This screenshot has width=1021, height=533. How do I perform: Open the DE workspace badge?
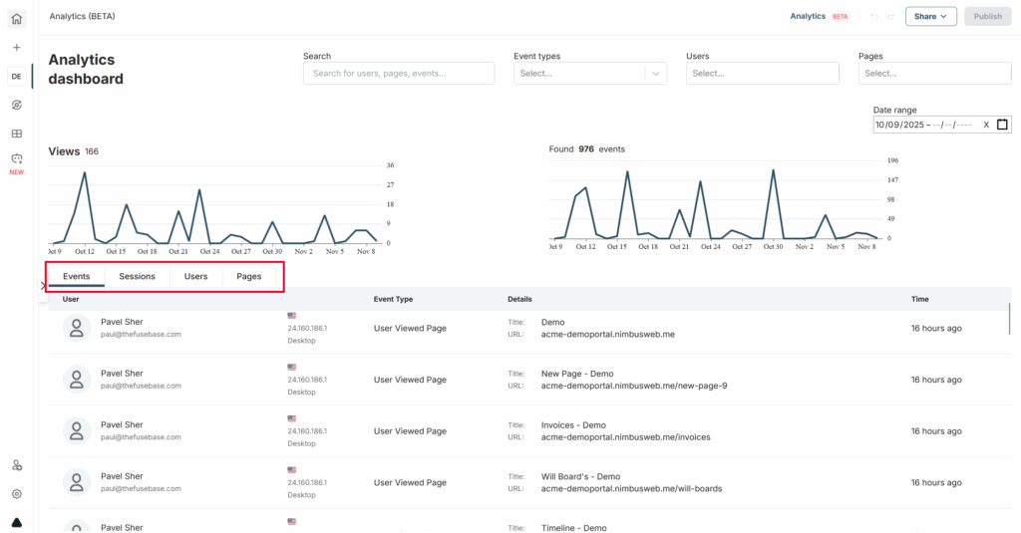pos(16,77)
